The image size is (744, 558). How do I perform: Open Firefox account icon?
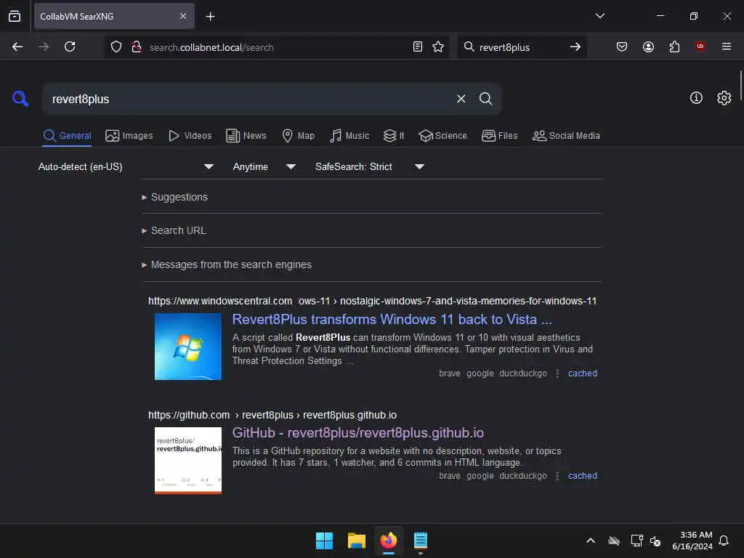648,46
